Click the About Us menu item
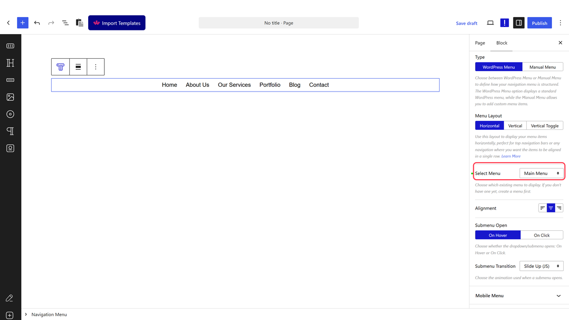The height and width of the screenshot is (320, 569). coord(197,85)
